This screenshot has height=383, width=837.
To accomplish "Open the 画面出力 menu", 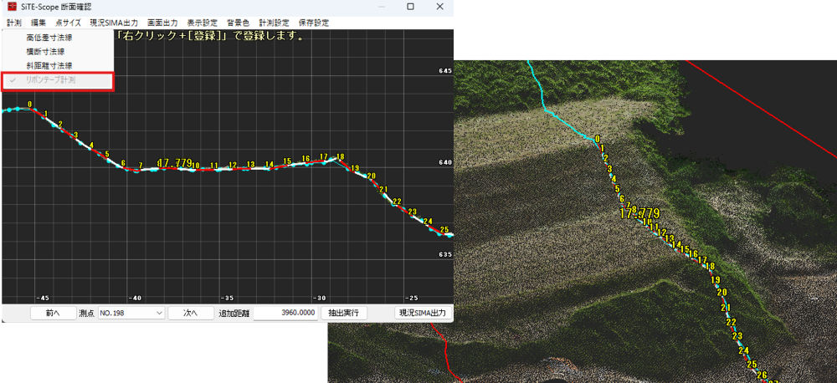I will coord(162,23).
